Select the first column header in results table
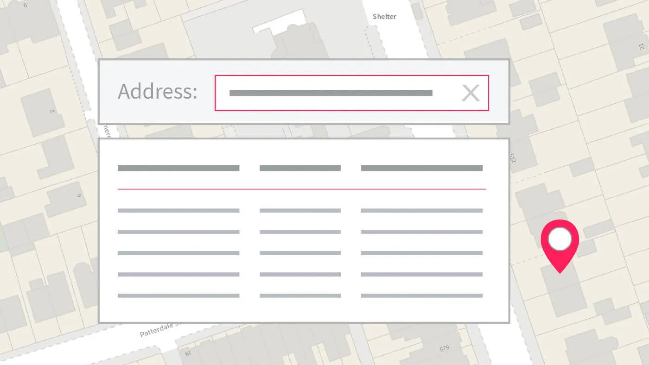The image size is (649, 365). tap(178, 168)
